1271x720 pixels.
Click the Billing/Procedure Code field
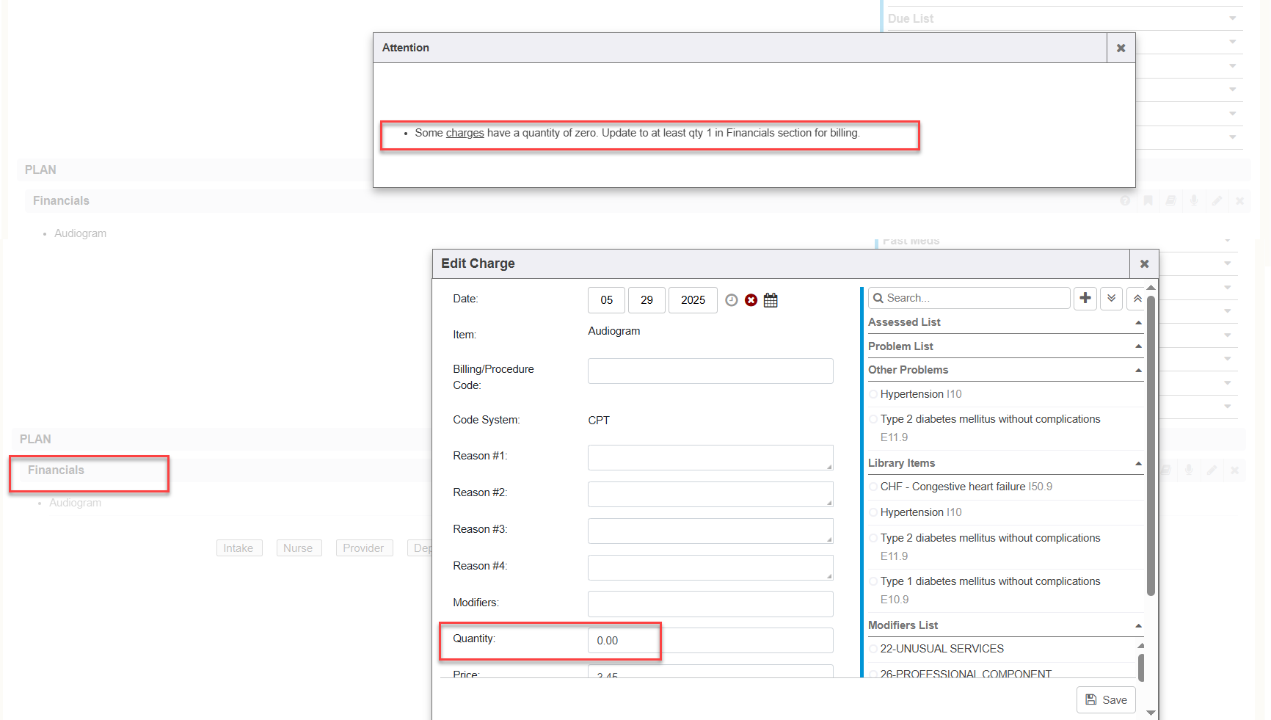[710, 371]
